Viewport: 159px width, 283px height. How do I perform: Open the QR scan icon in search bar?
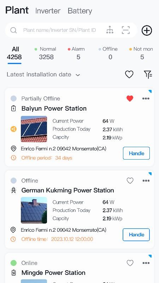tap(126, 30)
